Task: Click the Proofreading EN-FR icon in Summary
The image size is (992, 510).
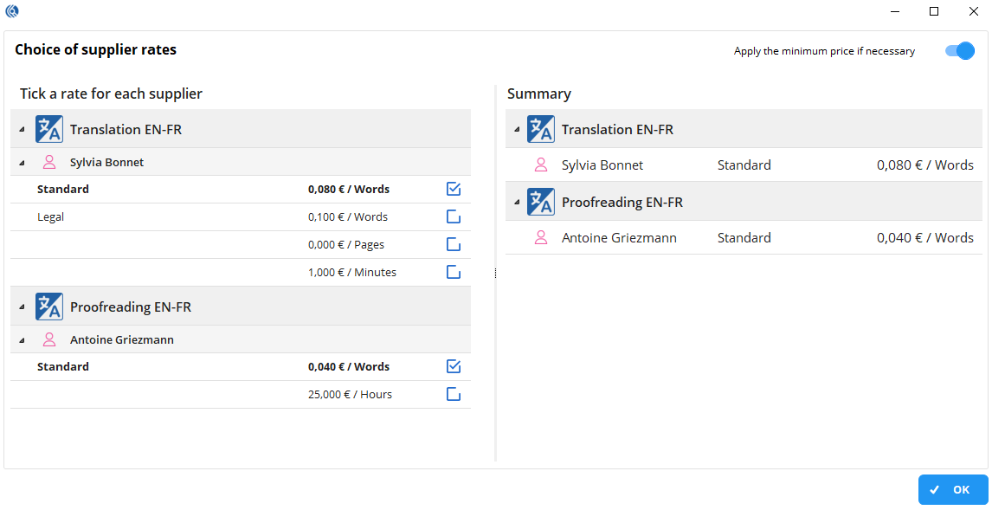Action: [541, 203]
